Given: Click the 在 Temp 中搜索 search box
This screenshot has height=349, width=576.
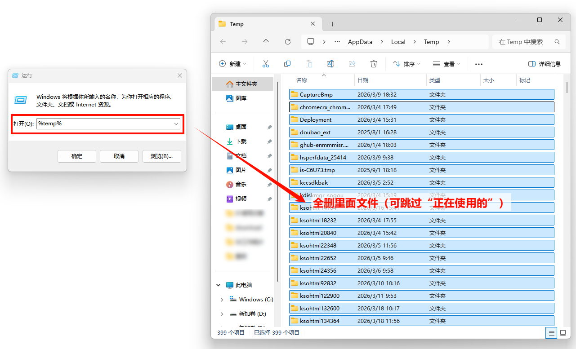Looking at the screenshot, I should point(524,42).
